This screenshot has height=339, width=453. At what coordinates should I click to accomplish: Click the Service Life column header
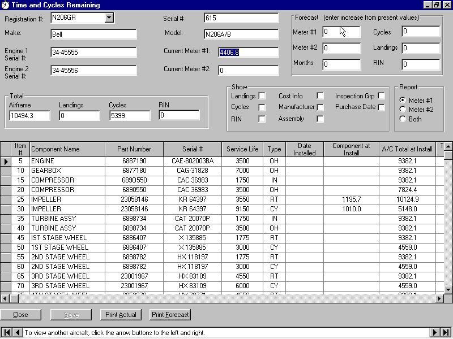tap(242, 149)
